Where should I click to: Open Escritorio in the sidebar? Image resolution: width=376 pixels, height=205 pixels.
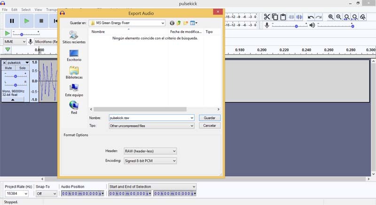74,55
